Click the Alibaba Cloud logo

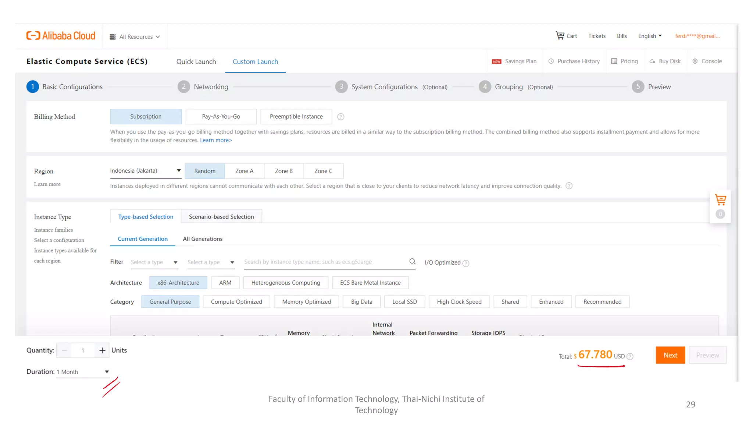(x=61, y=36)
